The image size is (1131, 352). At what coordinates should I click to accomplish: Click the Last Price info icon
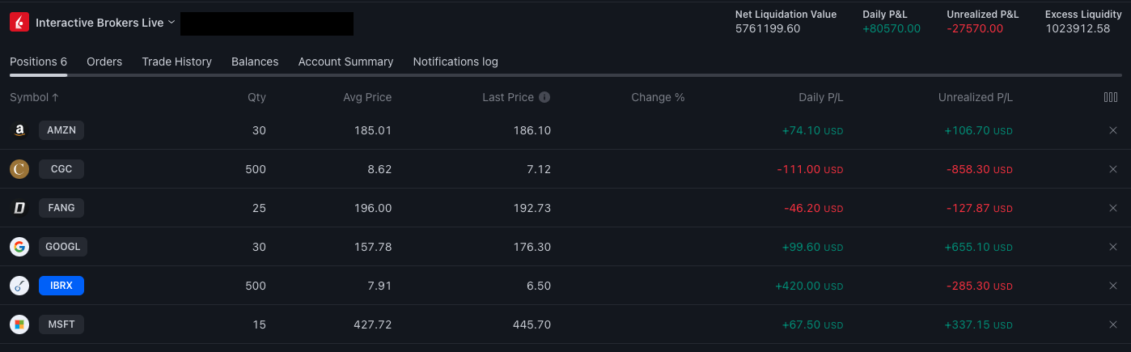click(544, 97)
